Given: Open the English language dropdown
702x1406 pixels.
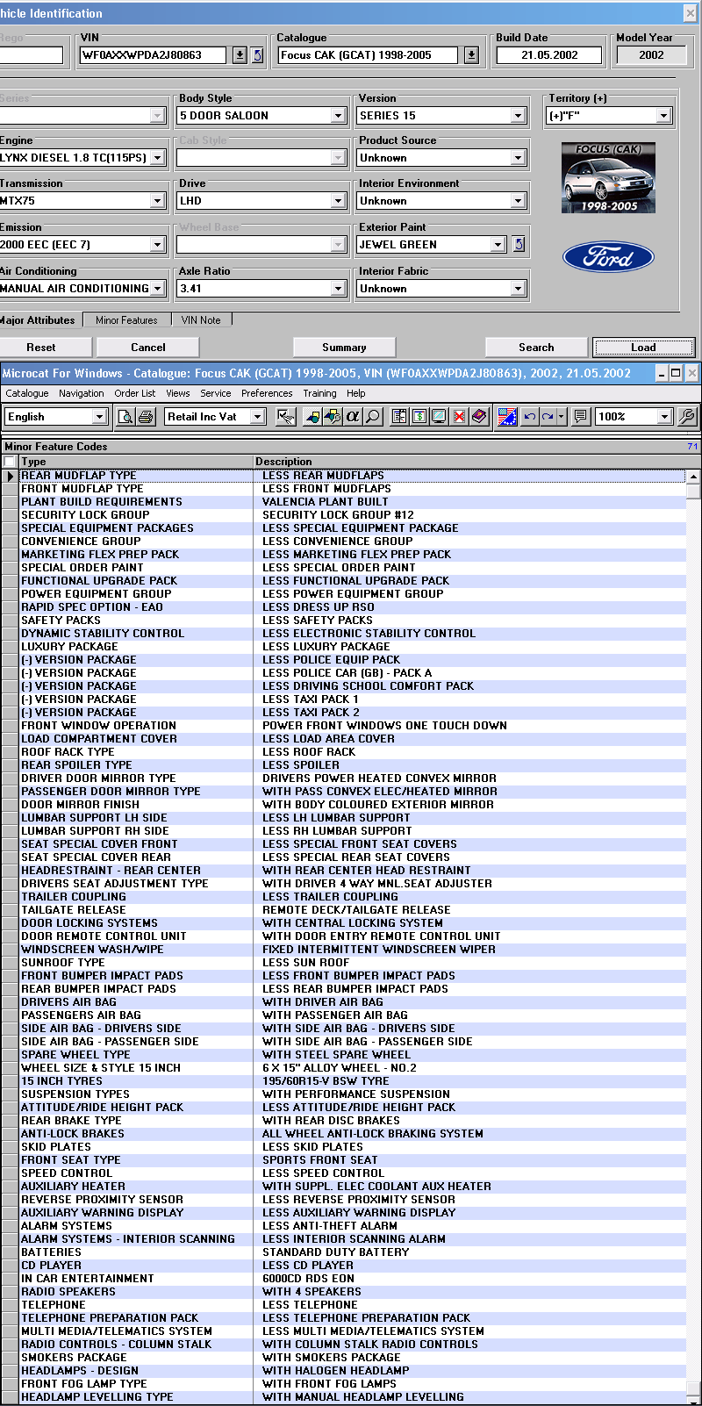Looking at the screenshot, I should 99,417.
